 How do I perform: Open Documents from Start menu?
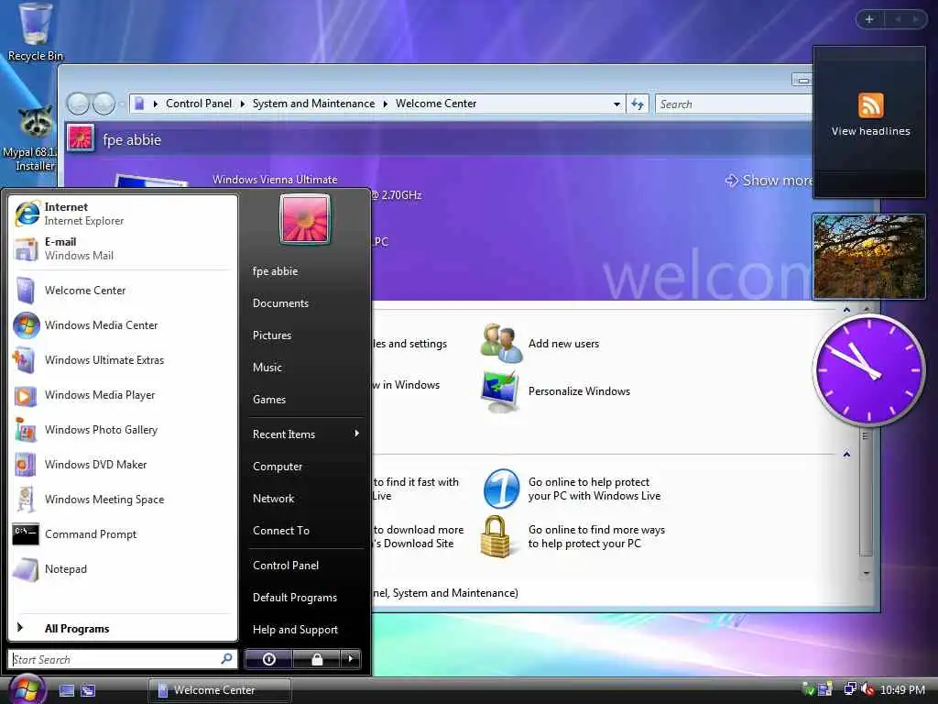tap(306, 302)
